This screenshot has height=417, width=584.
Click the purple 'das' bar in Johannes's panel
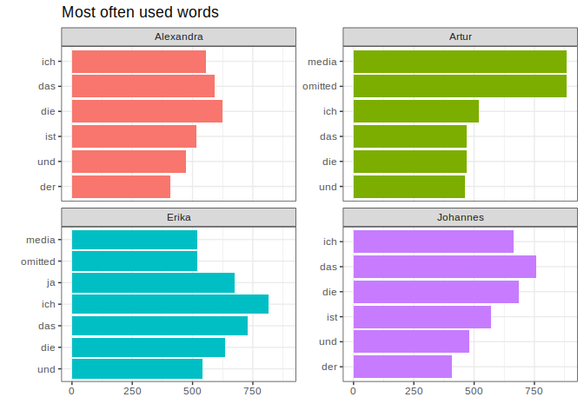click(444, 267)
